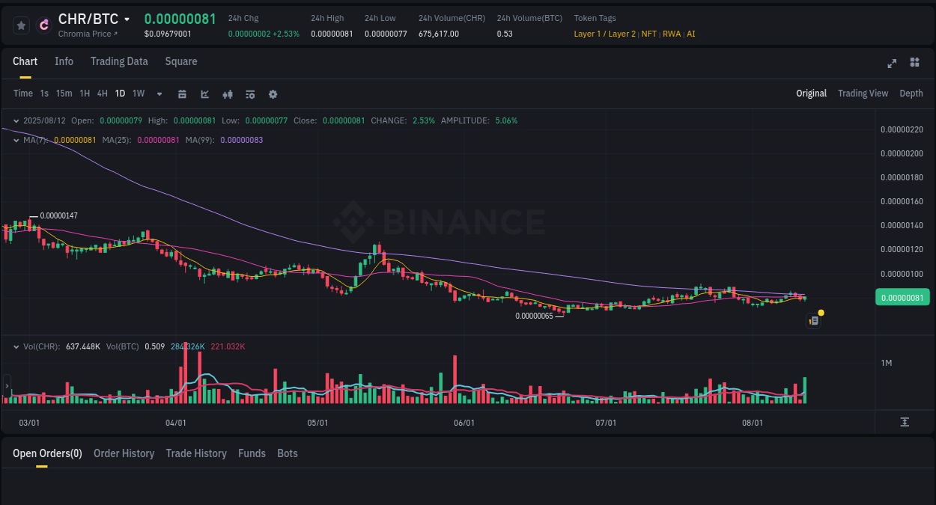
Task: Expand chart to fullscreen mode
Action: pos(892,64)
